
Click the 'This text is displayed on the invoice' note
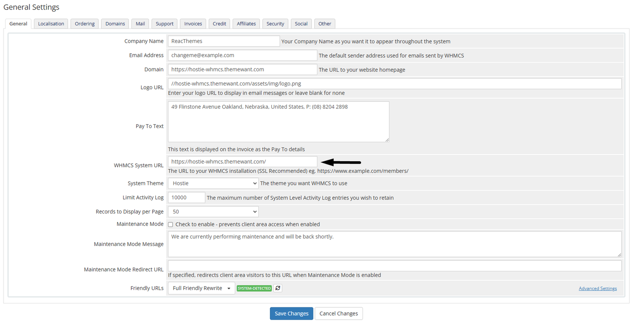pos(237,149)
